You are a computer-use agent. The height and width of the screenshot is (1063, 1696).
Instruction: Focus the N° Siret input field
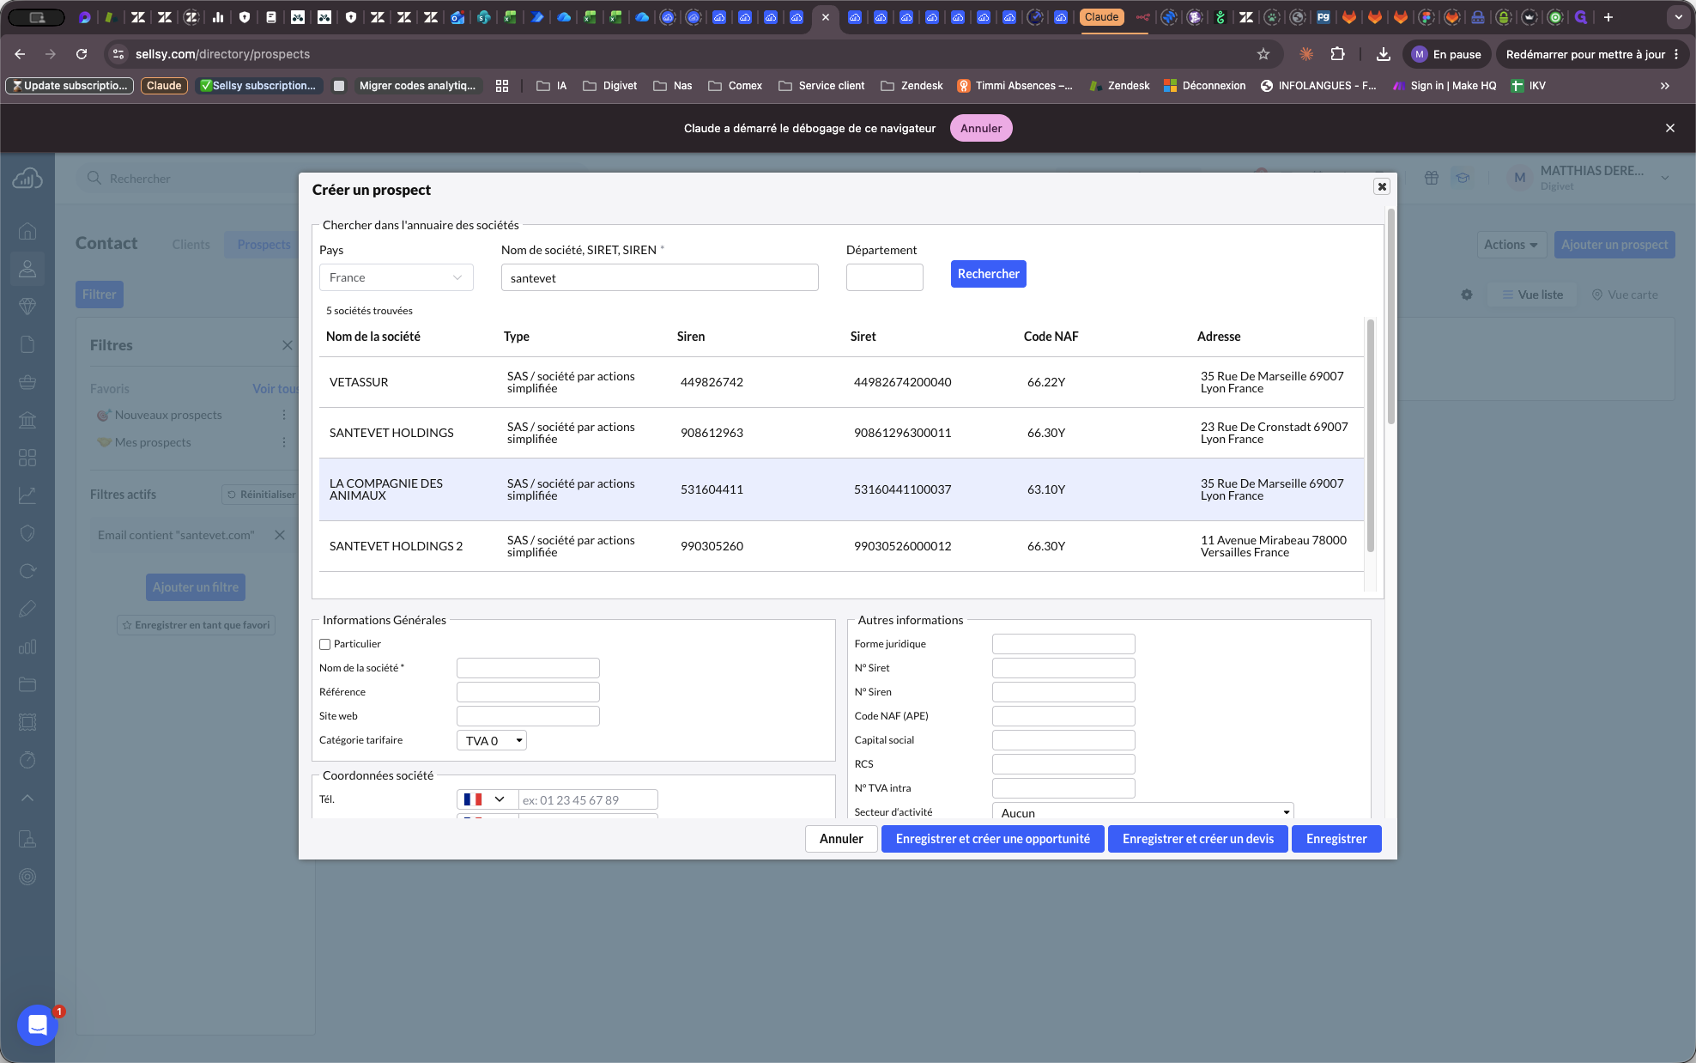click(x=1063, y=668)
